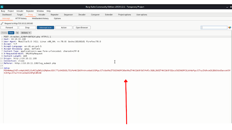Image resolution: width=232 pixels, height=130 pixels.
Task: Click the data= parameter name
Action: coord(7,68)
